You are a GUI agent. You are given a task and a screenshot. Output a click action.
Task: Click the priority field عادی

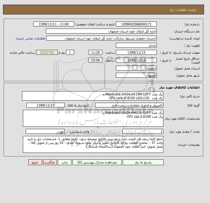coord(136,45)
